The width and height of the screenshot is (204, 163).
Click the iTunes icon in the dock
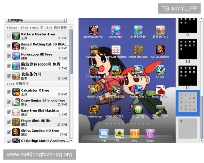click(x=150, y=133)
